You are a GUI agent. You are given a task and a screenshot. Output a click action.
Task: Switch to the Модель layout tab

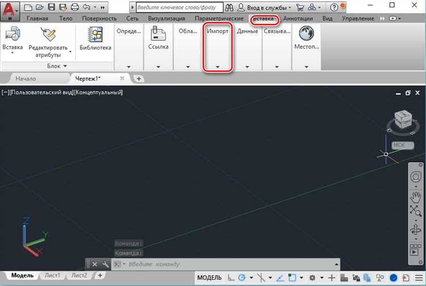click(x=22, y=275)
